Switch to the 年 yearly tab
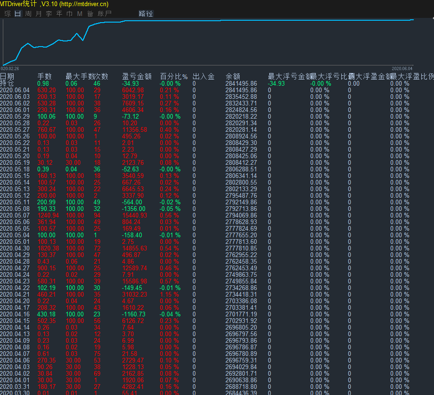The image size is (434, 395). 59,14
